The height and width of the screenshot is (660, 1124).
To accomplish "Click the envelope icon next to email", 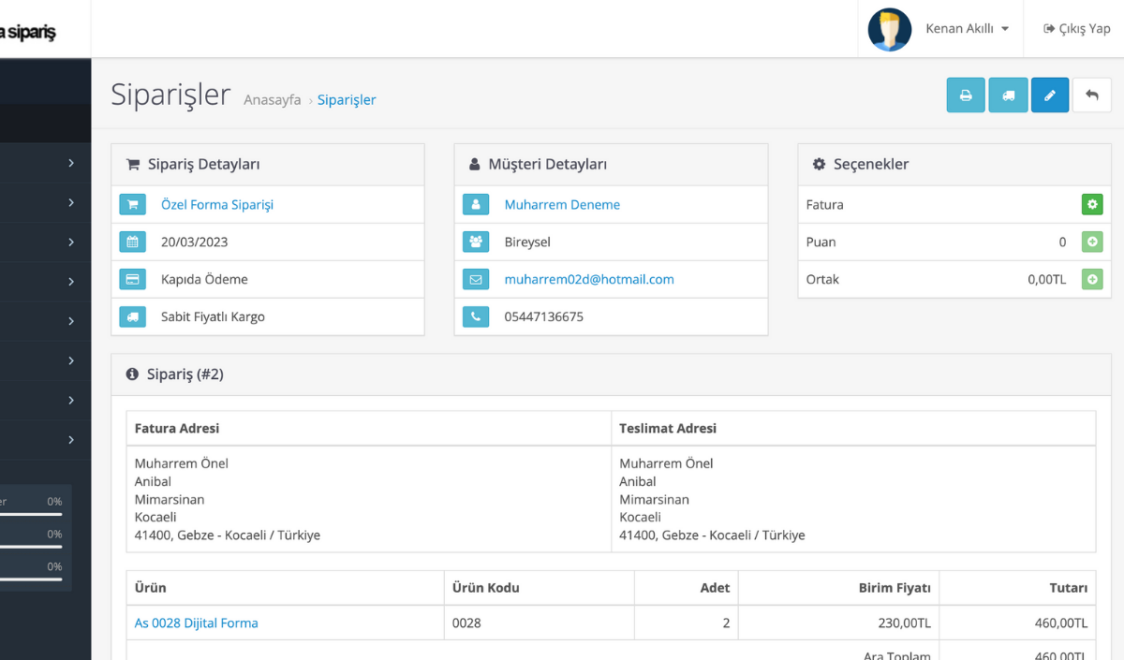I will coord(476,279).
